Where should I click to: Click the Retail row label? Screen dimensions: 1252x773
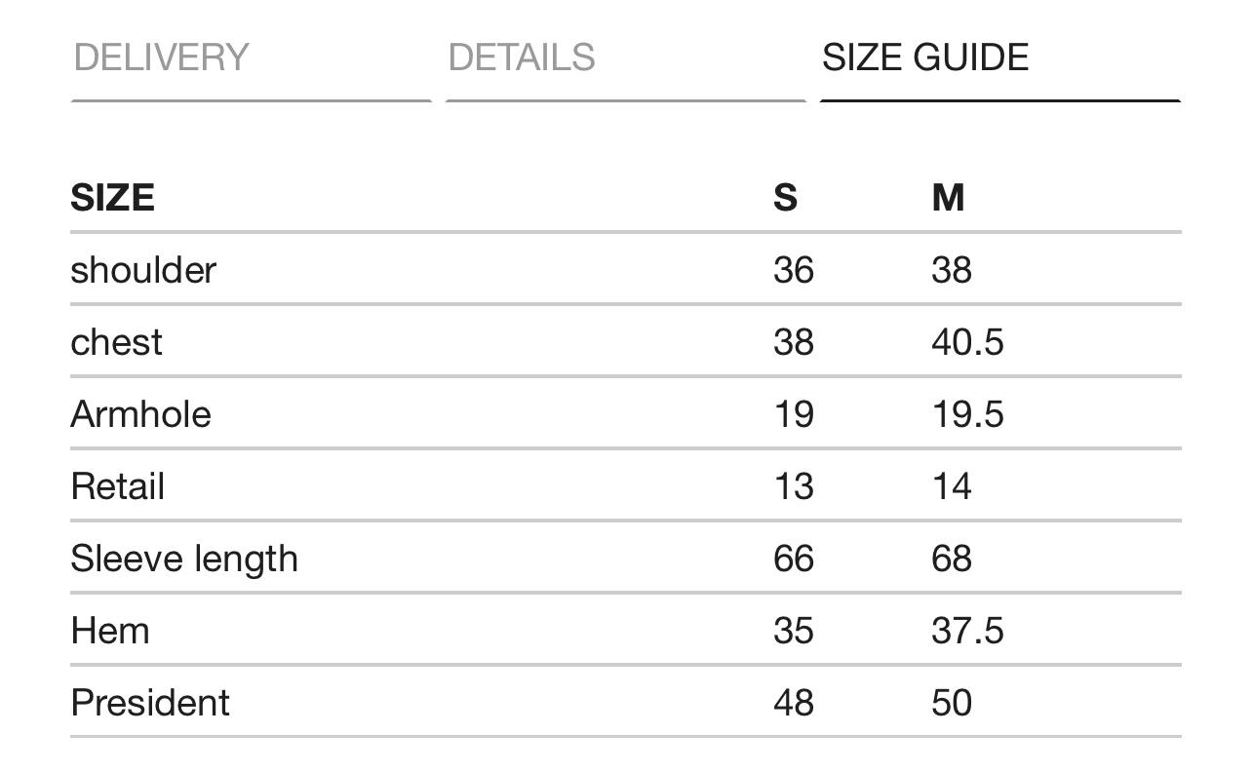(x=117, y=486)
